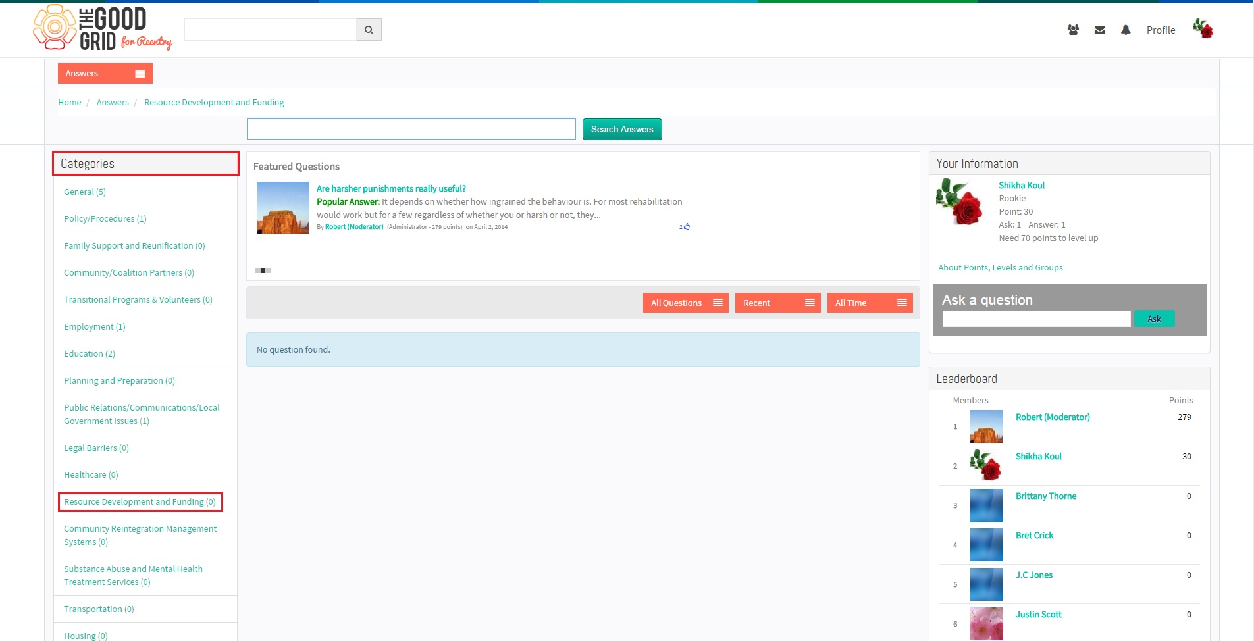Open J.C Jones leaderboard profile
This screenshot has height=641, width=1254.
[1033, 575]
